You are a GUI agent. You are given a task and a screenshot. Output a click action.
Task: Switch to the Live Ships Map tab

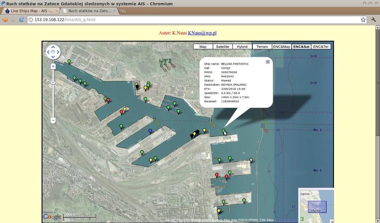point(30,11)
